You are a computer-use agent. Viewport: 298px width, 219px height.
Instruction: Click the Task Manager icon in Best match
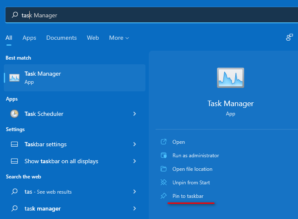tap(14, 78)
